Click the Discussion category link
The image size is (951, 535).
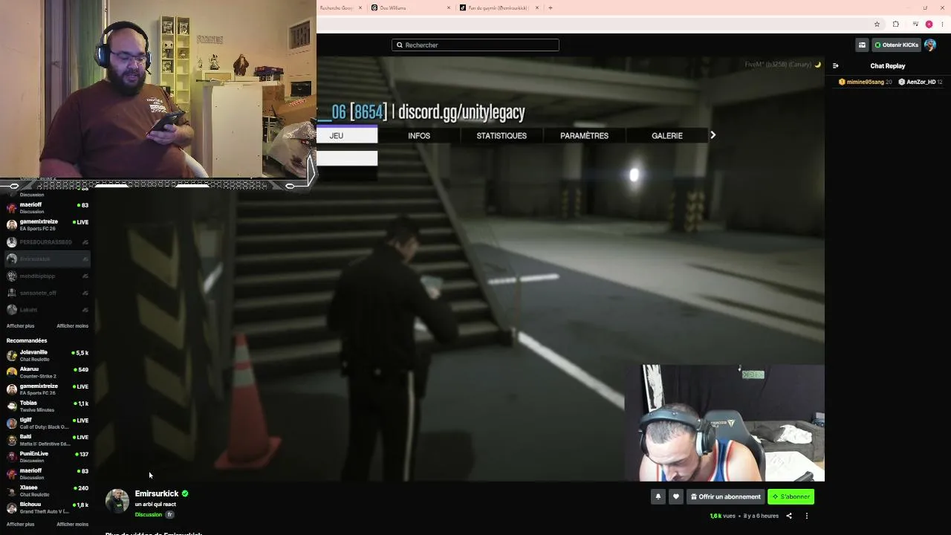tap(149, 514)
